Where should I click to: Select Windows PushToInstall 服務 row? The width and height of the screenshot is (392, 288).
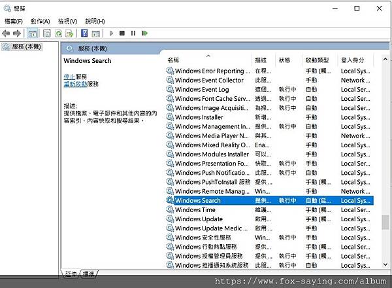click(x=269, y=182)
